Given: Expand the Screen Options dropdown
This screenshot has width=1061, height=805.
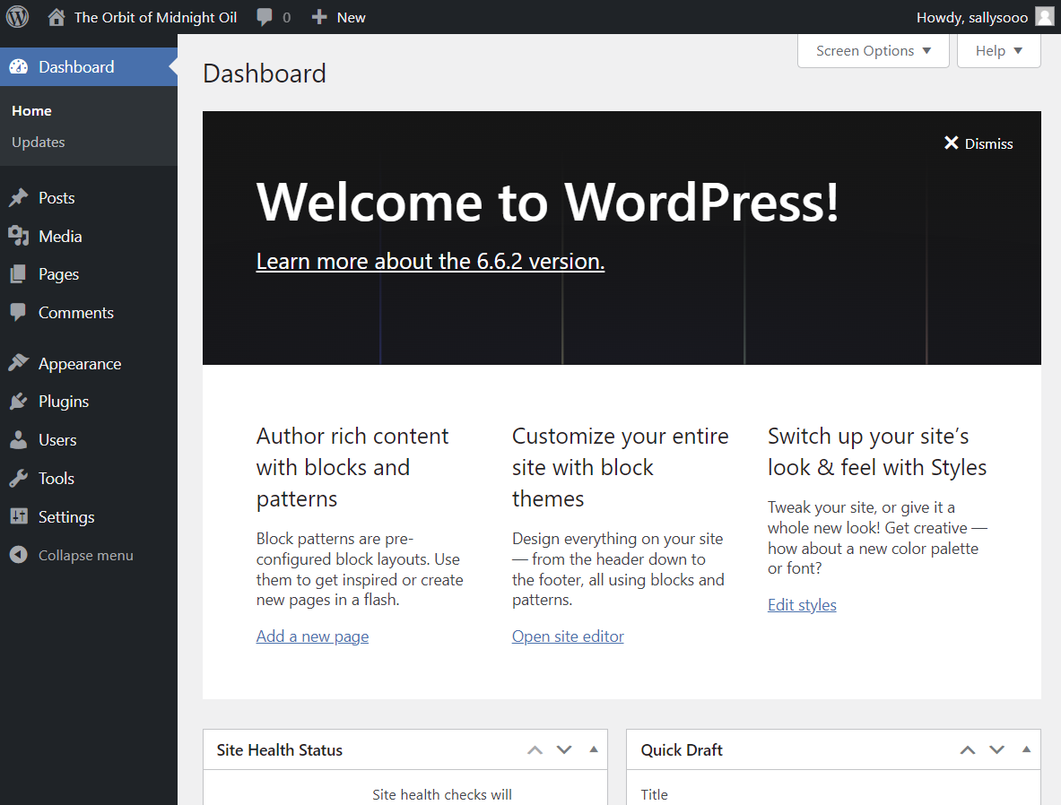Looking at the screenshot, I should tap(873, 51).
